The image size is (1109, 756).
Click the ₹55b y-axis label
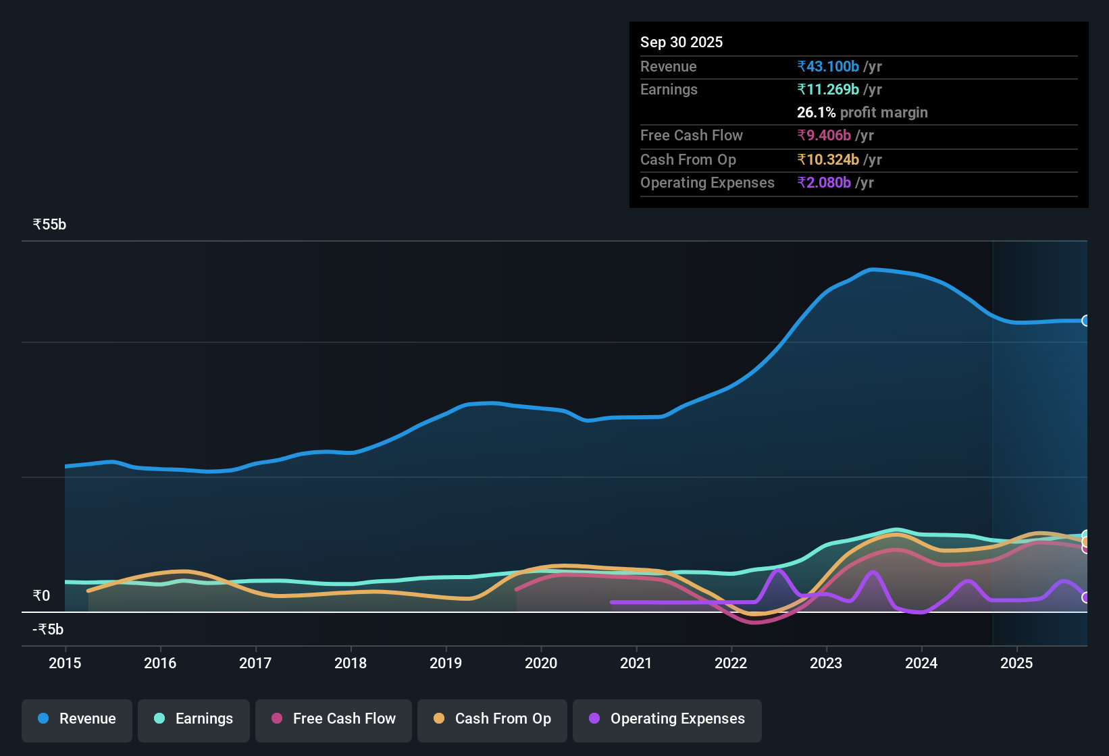coord(49,224)
